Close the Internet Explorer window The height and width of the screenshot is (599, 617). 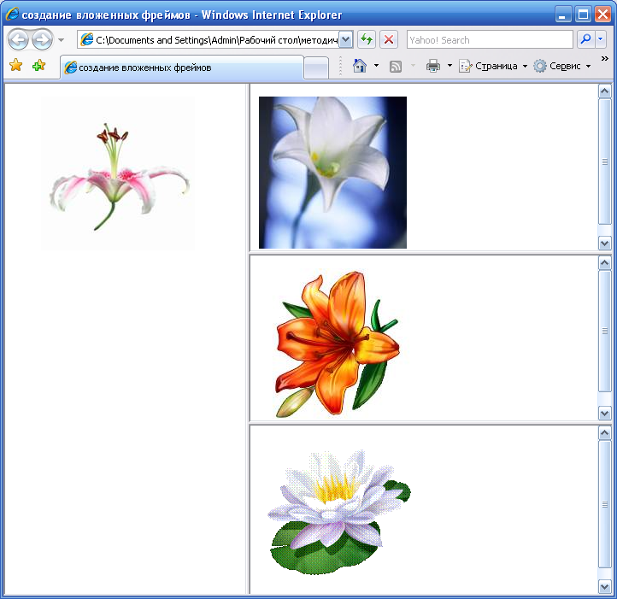tap(602, 15)
